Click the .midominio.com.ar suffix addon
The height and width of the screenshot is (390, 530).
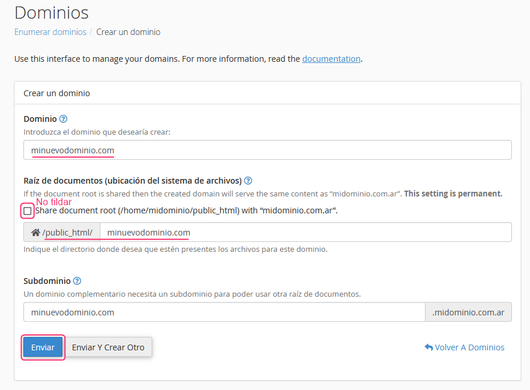click(468, 312)
